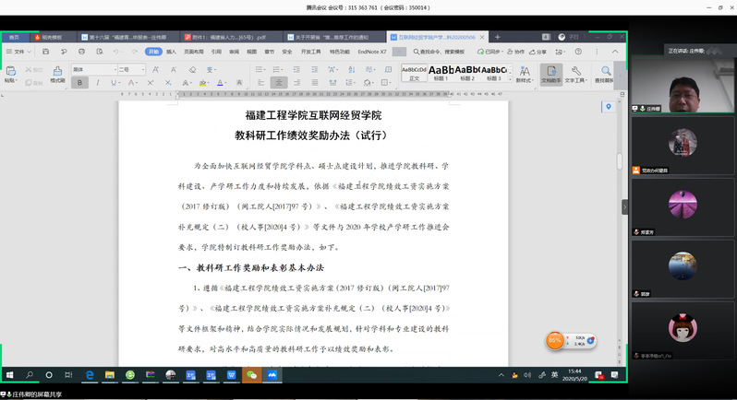Toggle the Windows Task View button
Image resolution: width=737 pixels, height=400 pixels.
click(68, 375)
